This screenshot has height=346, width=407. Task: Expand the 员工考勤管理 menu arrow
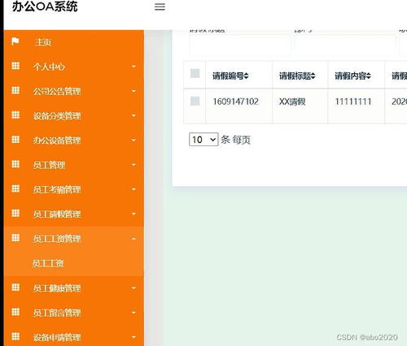133,189
